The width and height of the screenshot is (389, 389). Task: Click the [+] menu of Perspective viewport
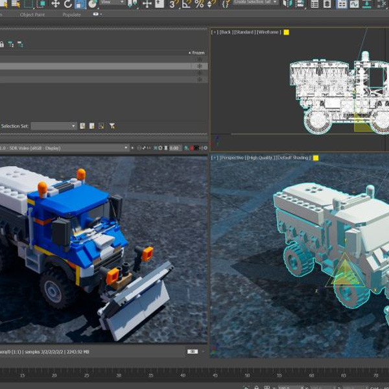click(215, 158)
